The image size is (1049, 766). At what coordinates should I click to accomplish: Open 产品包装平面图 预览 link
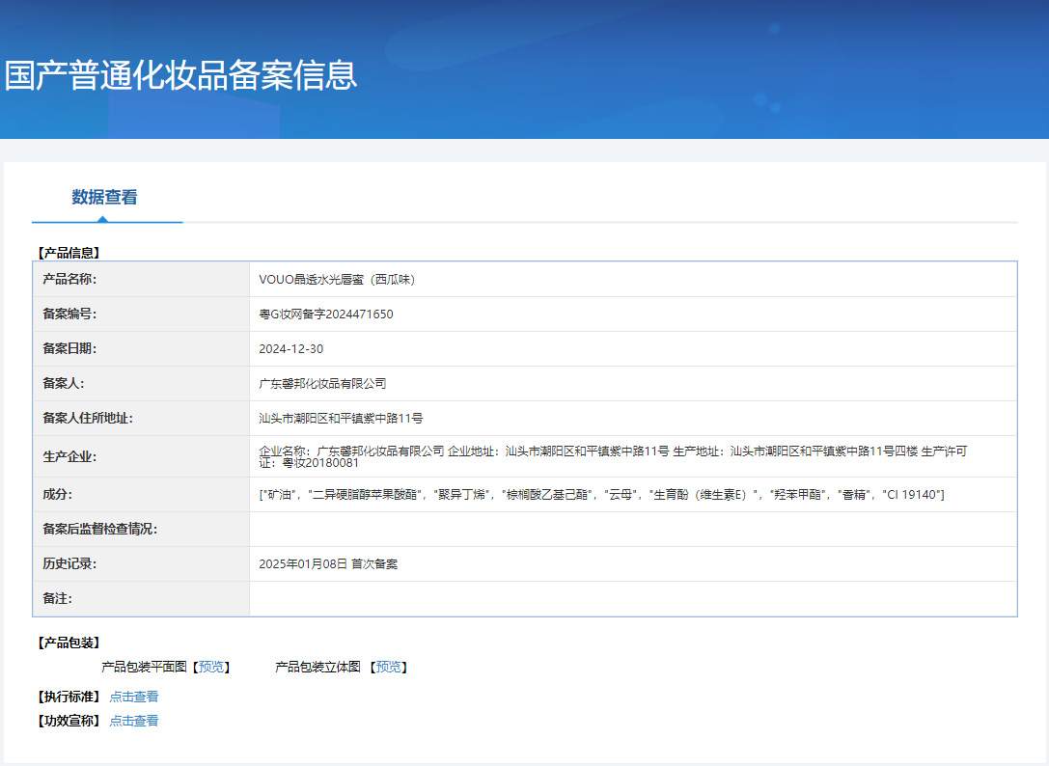(211, 667)
